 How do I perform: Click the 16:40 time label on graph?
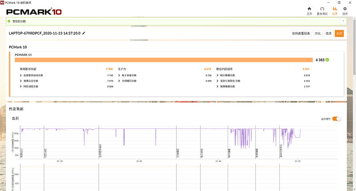point(218,161)
